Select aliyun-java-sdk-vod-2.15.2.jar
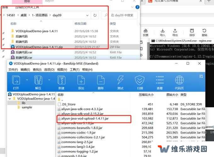The image size is (214, 157). pos(82,114)
